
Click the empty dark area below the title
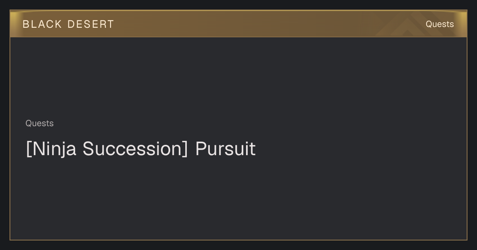pos(238,198)
